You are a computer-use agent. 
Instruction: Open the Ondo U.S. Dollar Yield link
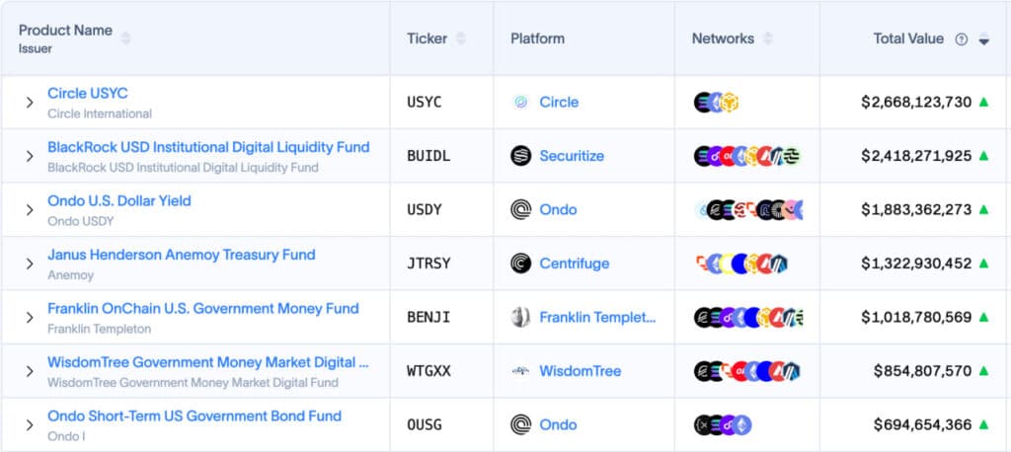[119, 200]
